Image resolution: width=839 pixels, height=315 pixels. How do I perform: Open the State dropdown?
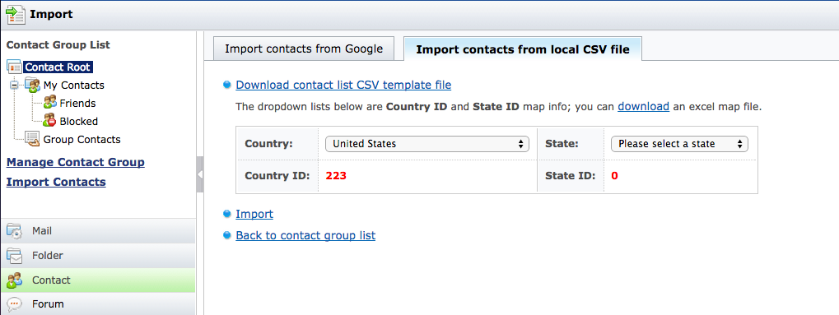pos(679,144)
